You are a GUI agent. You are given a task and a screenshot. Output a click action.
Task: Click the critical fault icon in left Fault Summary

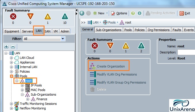click(13, 16)
